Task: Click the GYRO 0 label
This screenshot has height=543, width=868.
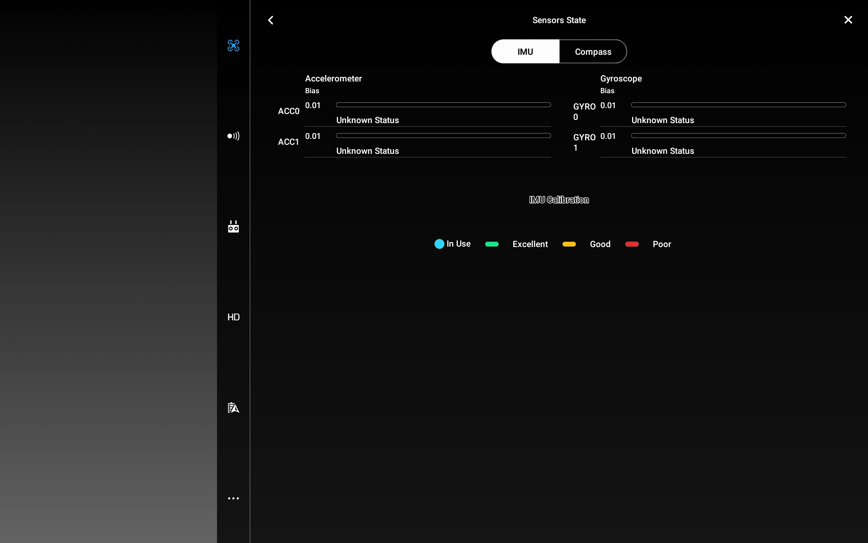Action: (x=584, y=111)
